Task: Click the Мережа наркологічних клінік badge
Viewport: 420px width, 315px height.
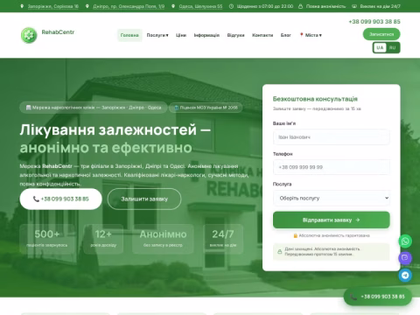Action: [94, 108]
